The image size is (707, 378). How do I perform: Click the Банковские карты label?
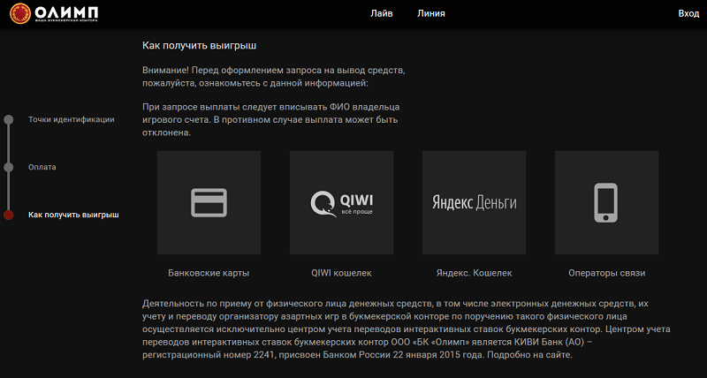coord(209,273)
